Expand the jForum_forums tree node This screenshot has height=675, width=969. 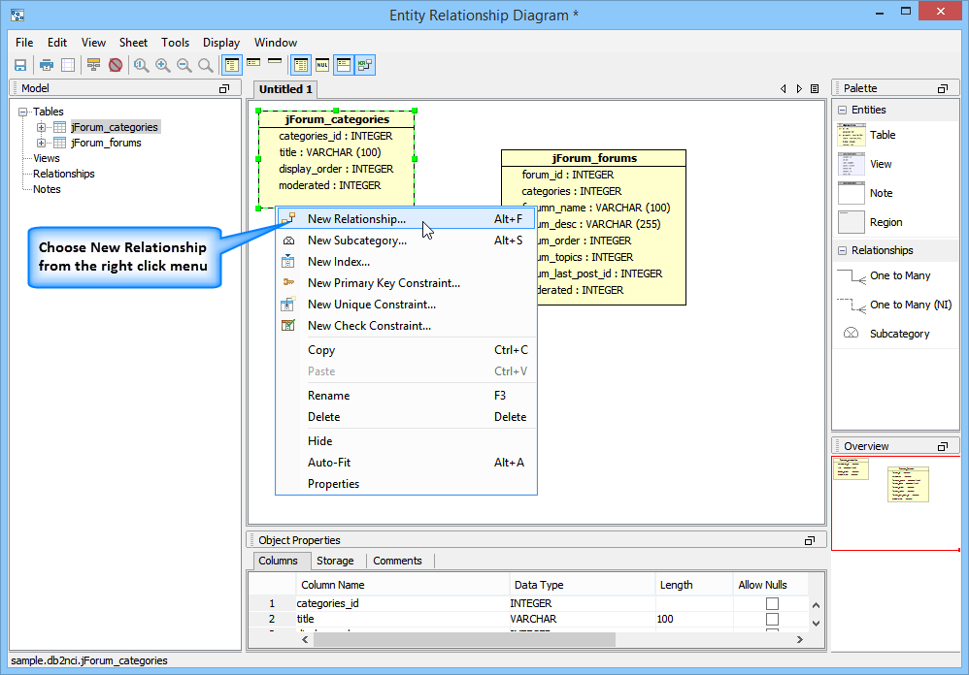click(42, 143)
